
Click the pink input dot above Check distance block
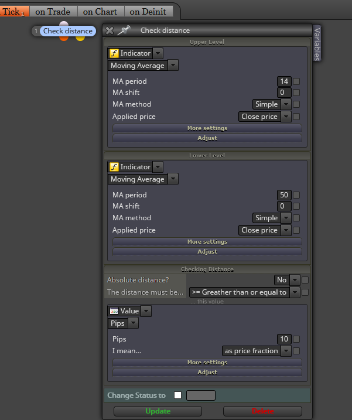point(64,23)
